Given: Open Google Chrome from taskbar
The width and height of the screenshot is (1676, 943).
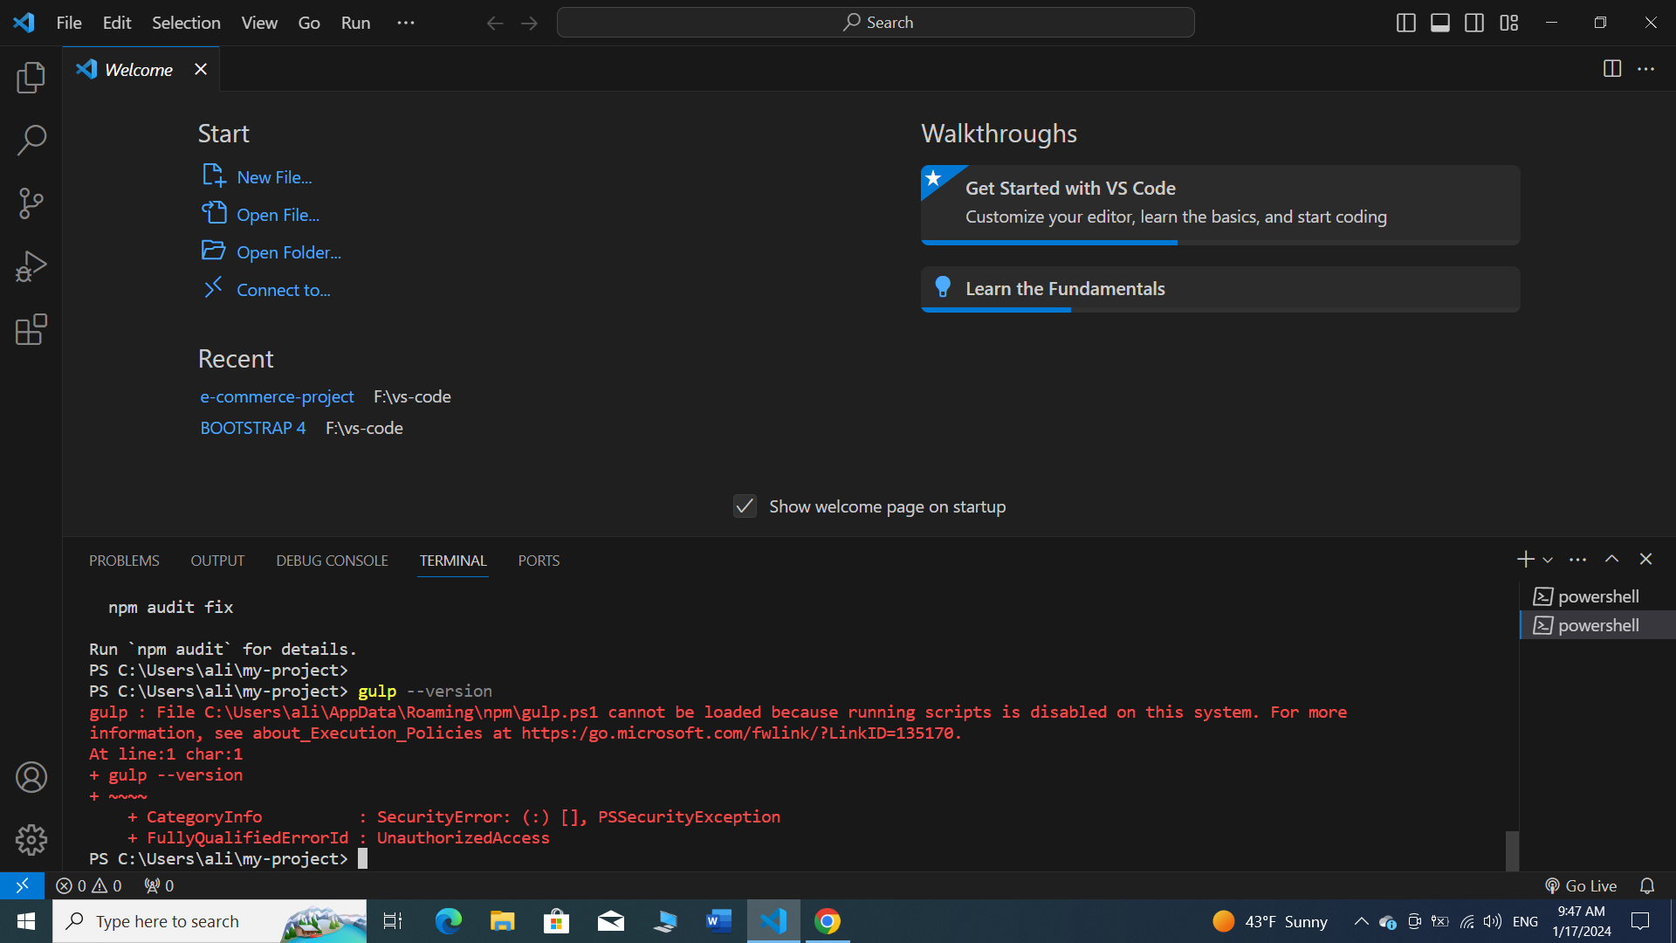Looking at the screenshot, I should pyautogui.click(x=828, y=921).
